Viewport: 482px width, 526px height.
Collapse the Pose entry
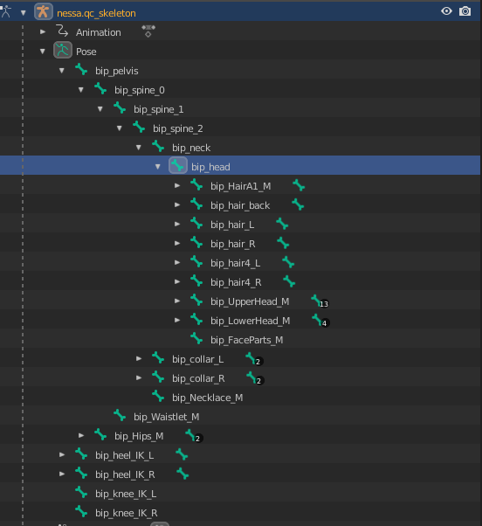[43, 52]
